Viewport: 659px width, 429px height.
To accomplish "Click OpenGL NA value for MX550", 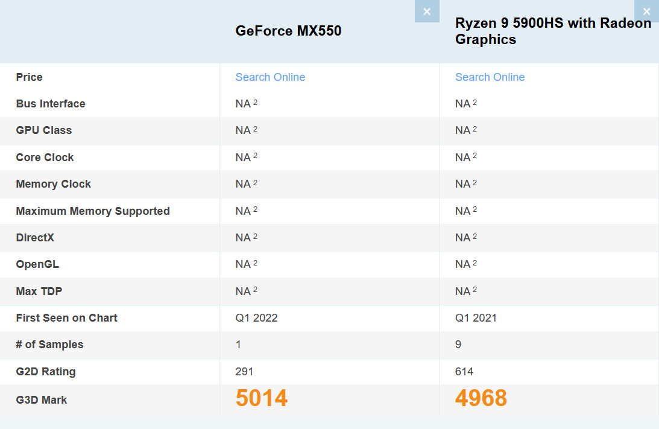I will [x=246, y=264].
